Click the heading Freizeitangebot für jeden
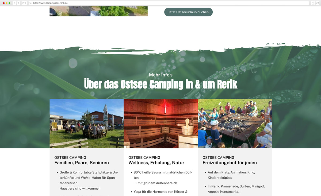Screen dimensions: 321x196 coord(230,163)
